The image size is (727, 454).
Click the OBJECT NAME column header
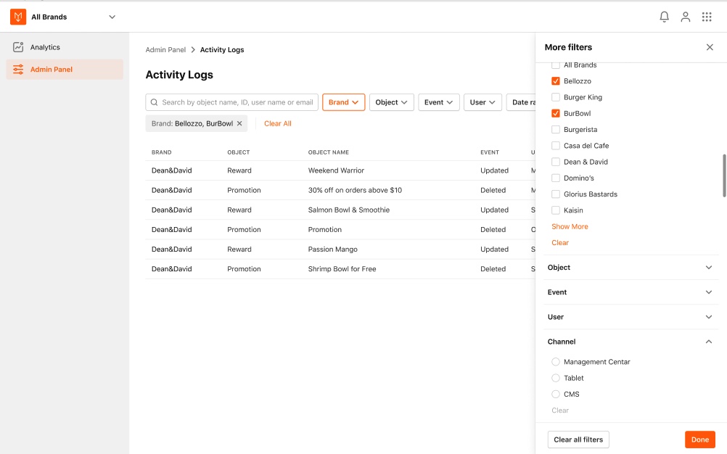coord(328,152)
